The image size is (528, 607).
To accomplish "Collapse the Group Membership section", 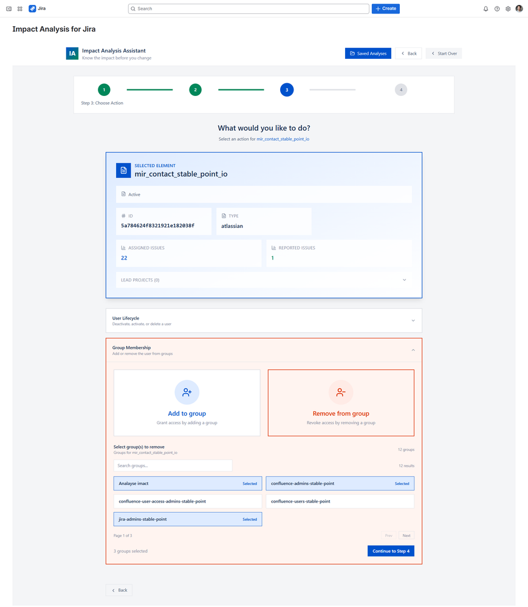I will 413,350.
